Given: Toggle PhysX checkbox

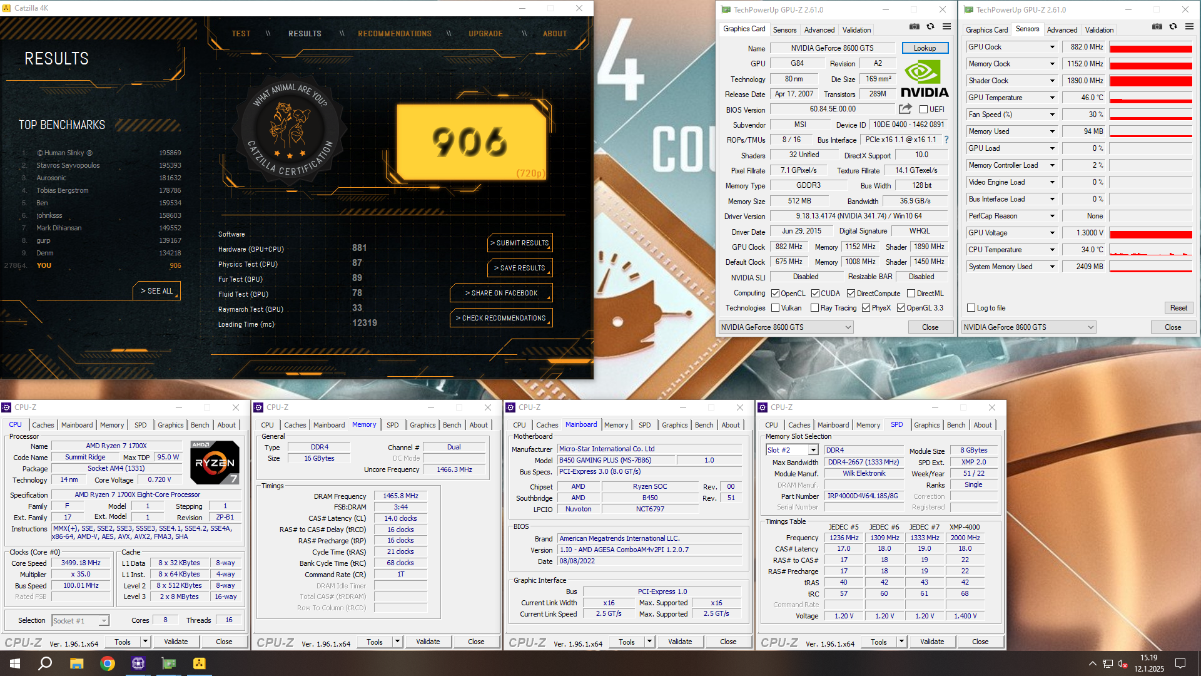Looking at the screenshot, I should (x=866, y=307).
